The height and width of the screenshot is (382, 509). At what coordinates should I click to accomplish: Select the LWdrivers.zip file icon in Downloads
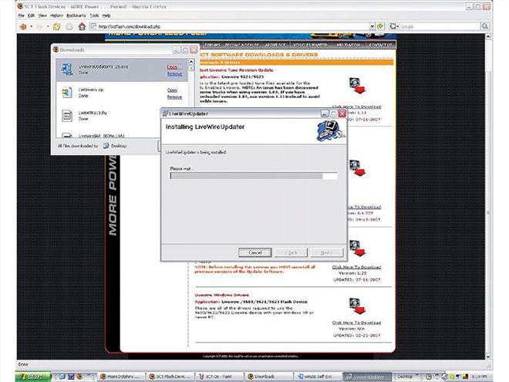[67, 93]
